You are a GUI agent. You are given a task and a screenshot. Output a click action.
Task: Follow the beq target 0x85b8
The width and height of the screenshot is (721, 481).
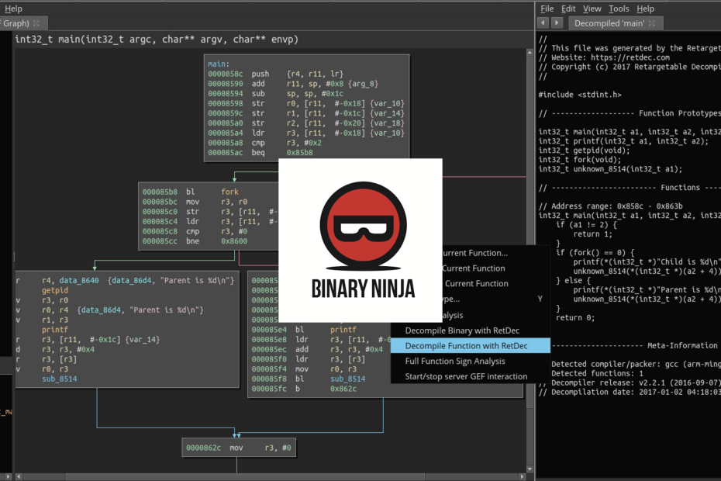[299, 152]
